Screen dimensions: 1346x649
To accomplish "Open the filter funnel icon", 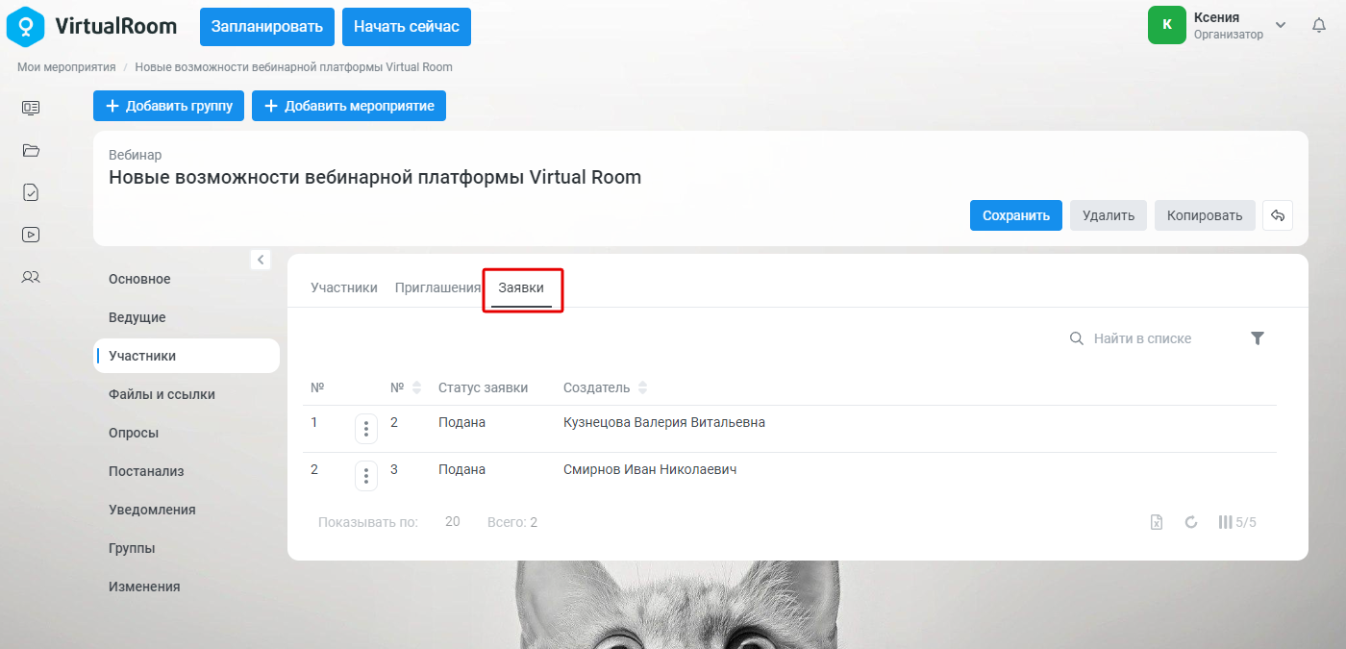I will [1258, 338].
